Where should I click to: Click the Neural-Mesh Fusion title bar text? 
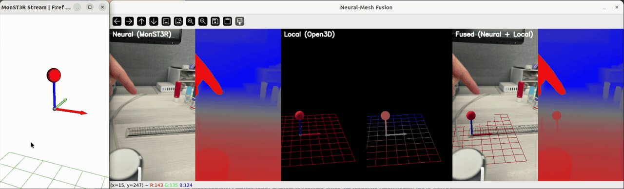tap(366, 7)
